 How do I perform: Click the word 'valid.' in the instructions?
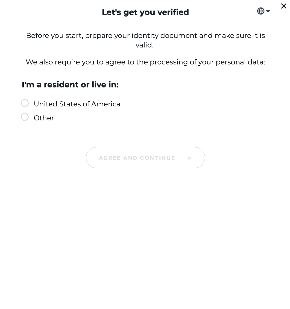tap(144, 45)
